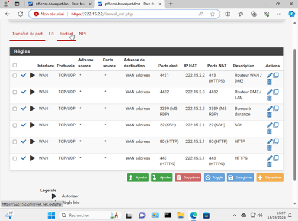This screenshot has width=298, height=221.
Task: Disable the port 4432 rule via checkmark
Action: click(x=24, y=92)
